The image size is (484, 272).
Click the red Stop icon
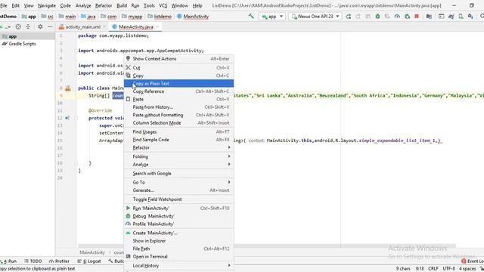click(x=417, y=16)
